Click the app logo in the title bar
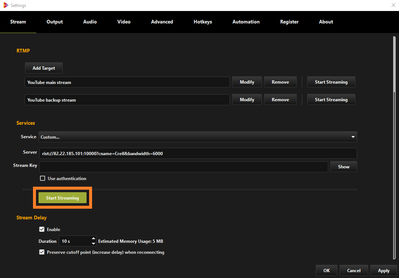This screenshot has width=399, height=278. (x=5, y=5)
